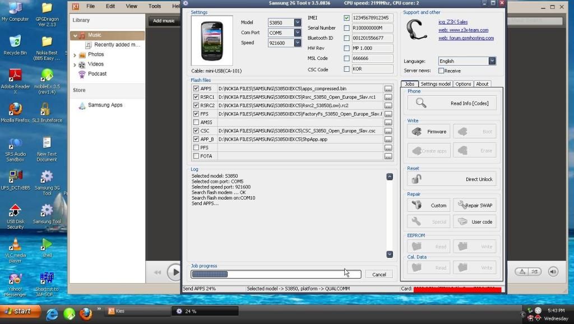574x324 pixels.
Task: Launch mobileEx 3.5 shortcut
Action: point(47,81)
